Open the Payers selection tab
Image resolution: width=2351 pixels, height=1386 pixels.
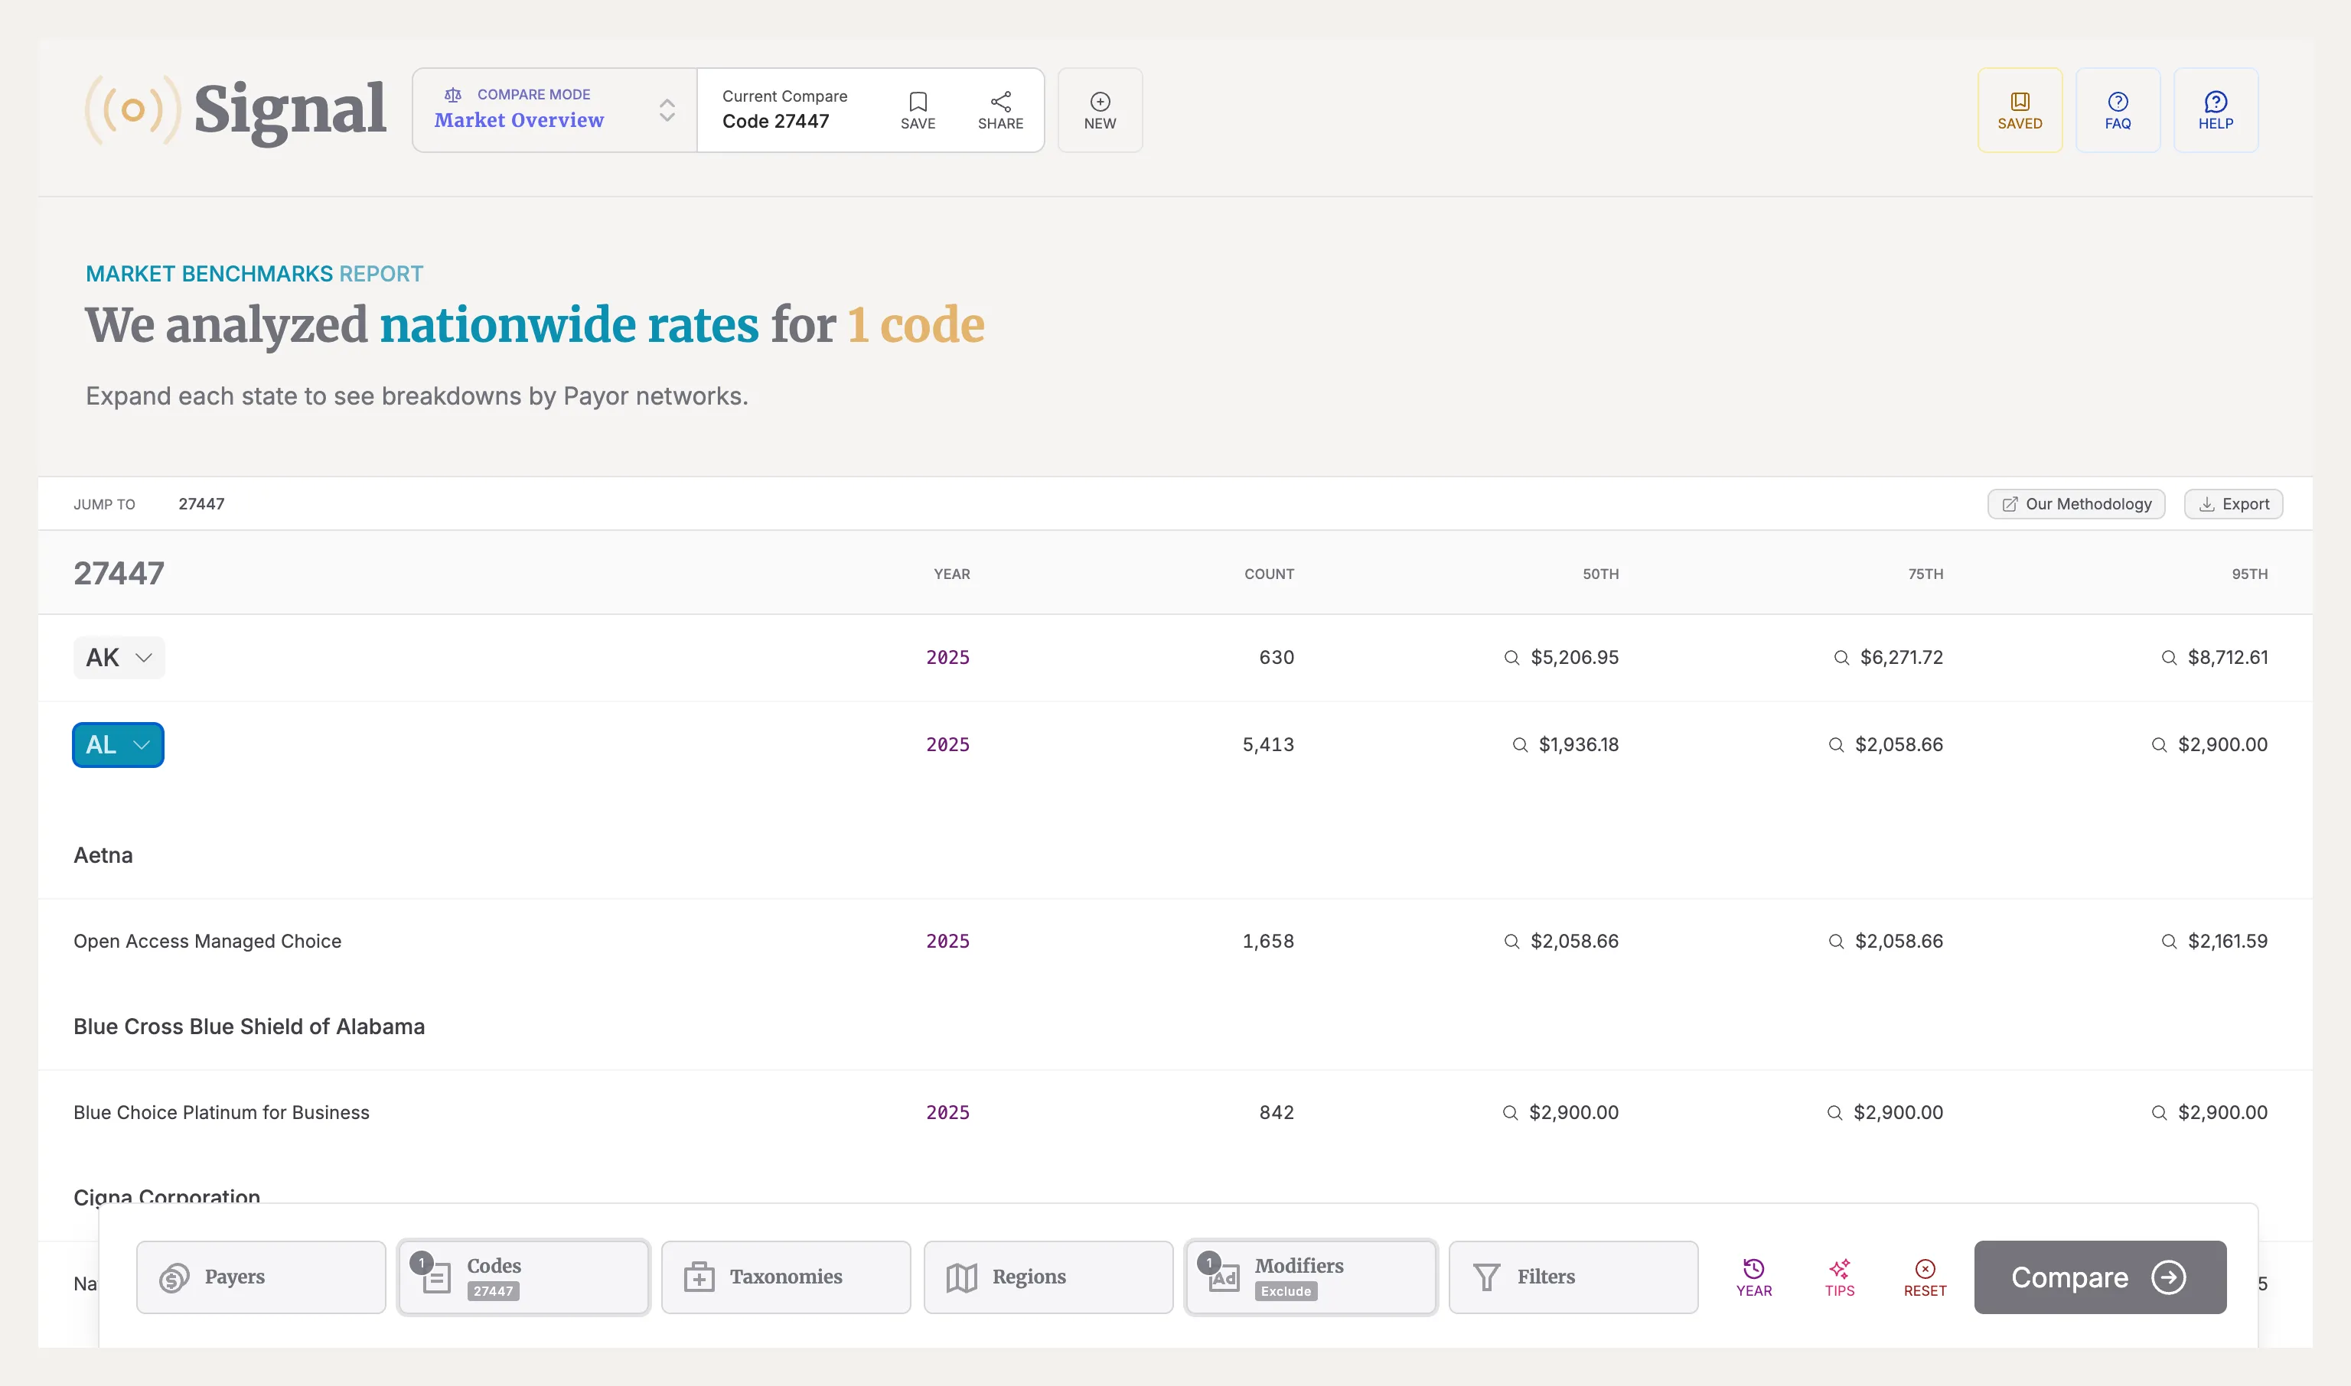pos(261,1277)
